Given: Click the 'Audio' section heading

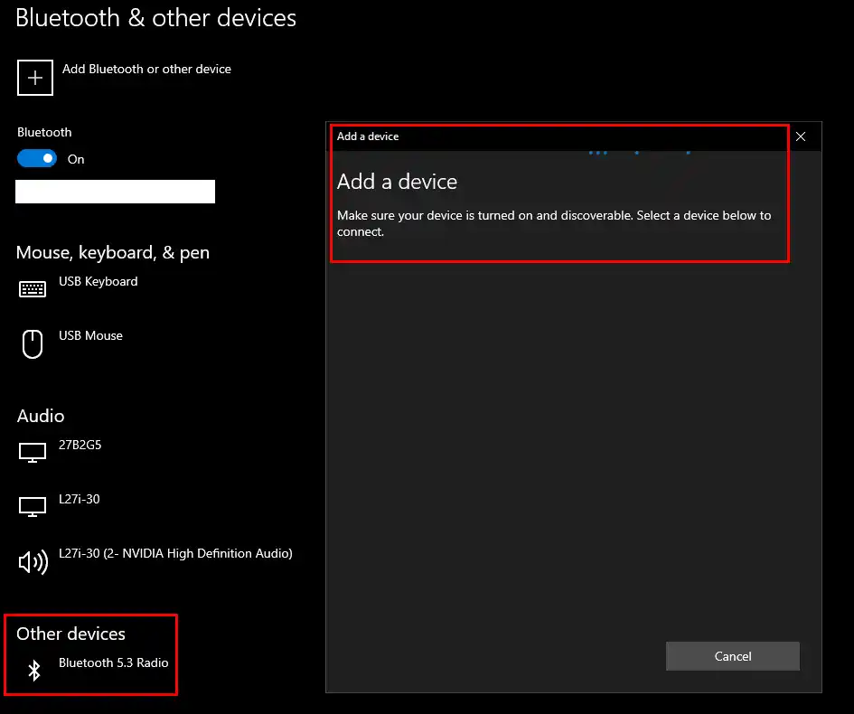Looking at the screenshot, I should (x=41, y=416).
